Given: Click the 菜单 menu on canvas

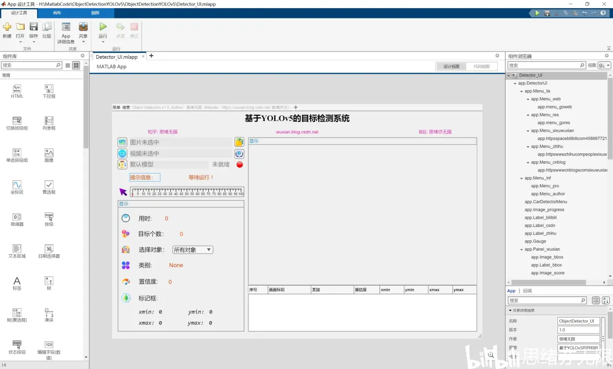Looking at the screenshot, I should 117,107.
